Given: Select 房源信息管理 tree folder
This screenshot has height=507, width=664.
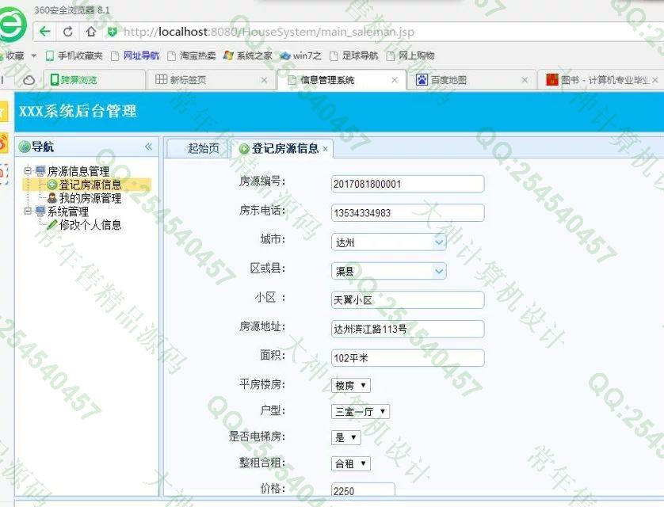Looking at the screenshot, I should (x=78, y=171).
